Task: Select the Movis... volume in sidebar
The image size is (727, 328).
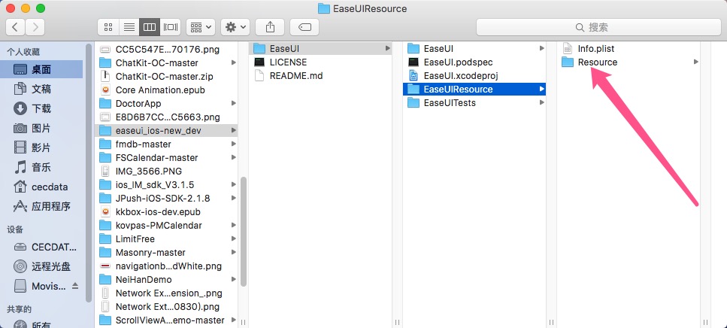Action: (x=41, y=286)
